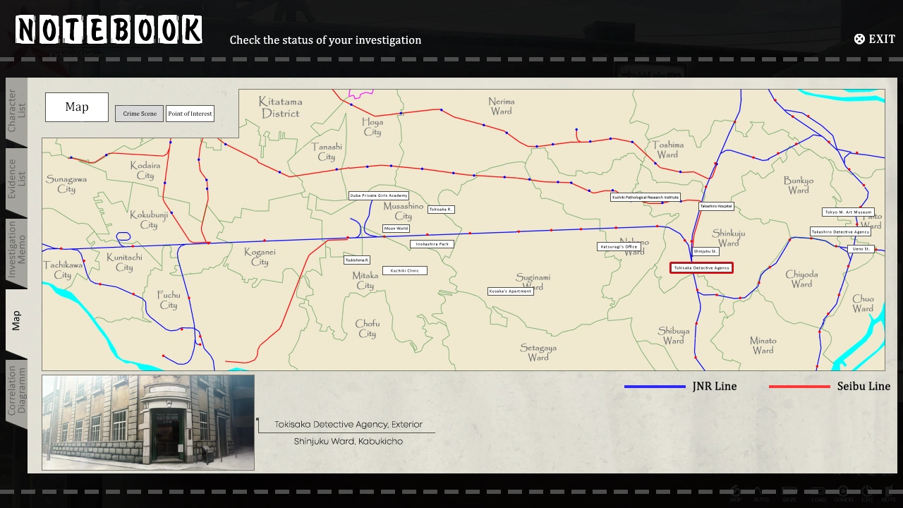Switch to the Evidence List tab
Image resolution: width=903 pixels, height=508 pixels.
[16, 182]
